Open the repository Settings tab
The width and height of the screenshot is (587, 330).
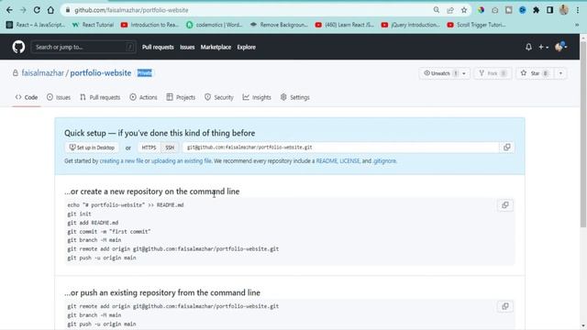[295, 97]
